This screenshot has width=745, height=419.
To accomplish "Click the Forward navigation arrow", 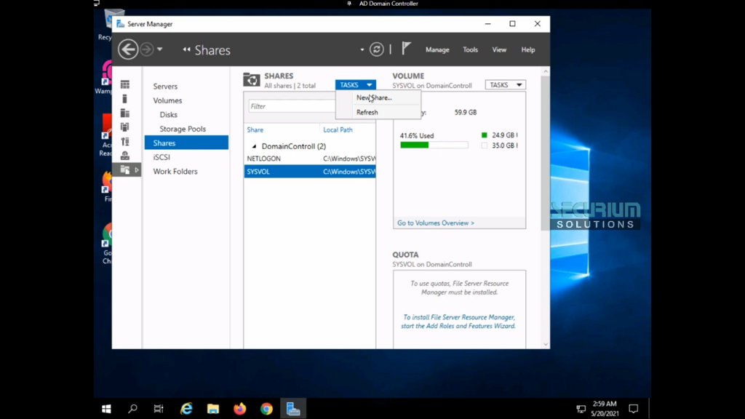I will coord(147,49).
